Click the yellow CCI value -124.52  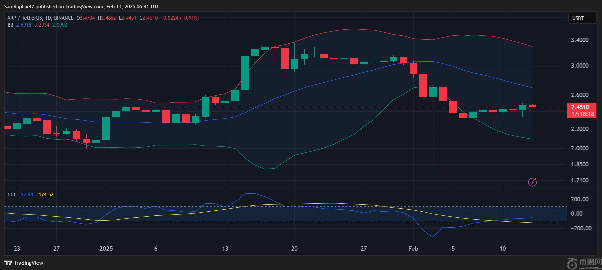tap(45, 194)
